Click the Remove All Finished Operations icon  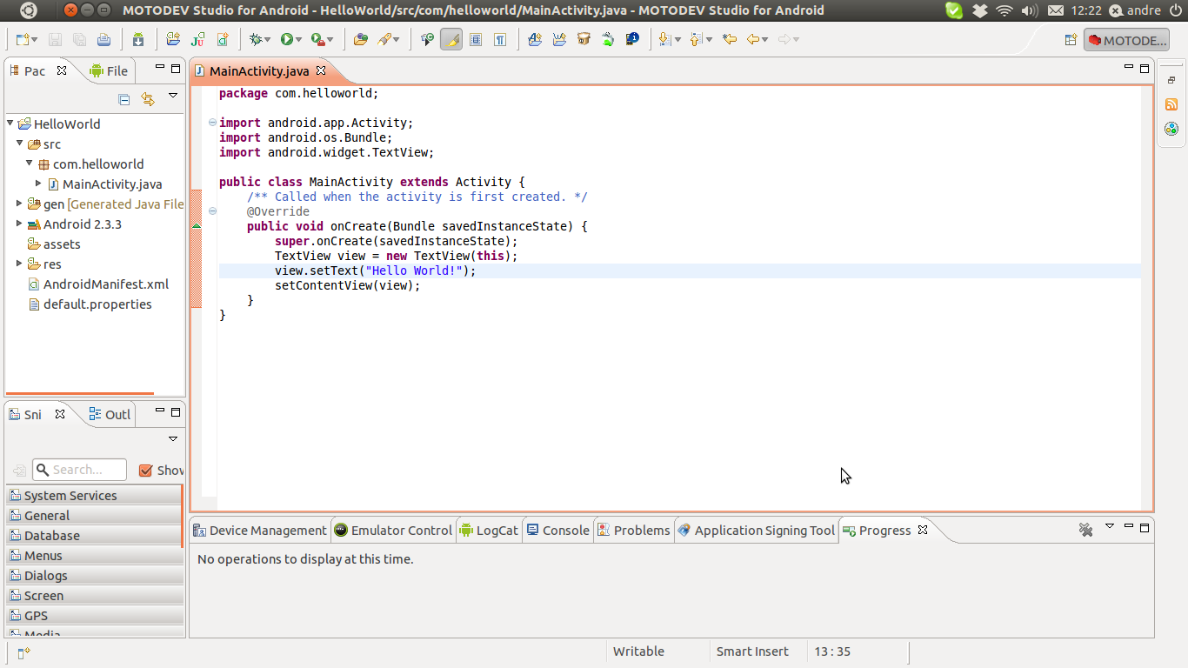coord(1085,530)
